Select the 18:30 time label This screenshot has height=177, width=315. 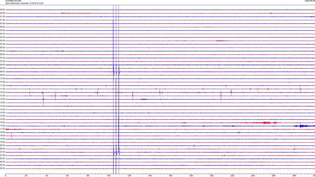click(x=2, y=136)
